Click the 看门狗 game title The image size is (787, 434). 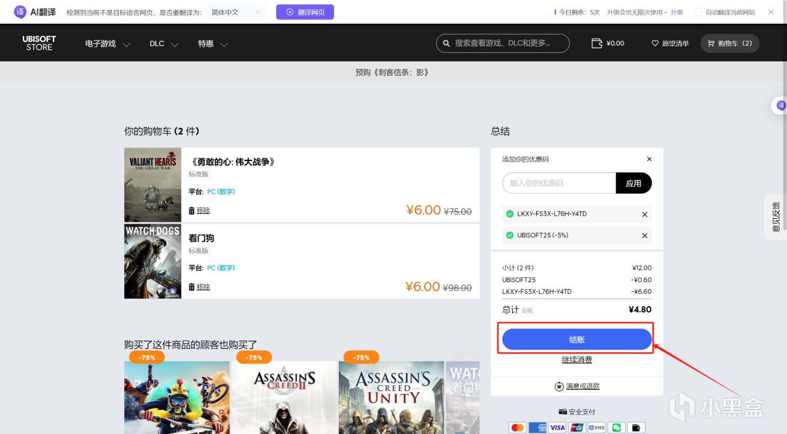pos(201,239)
